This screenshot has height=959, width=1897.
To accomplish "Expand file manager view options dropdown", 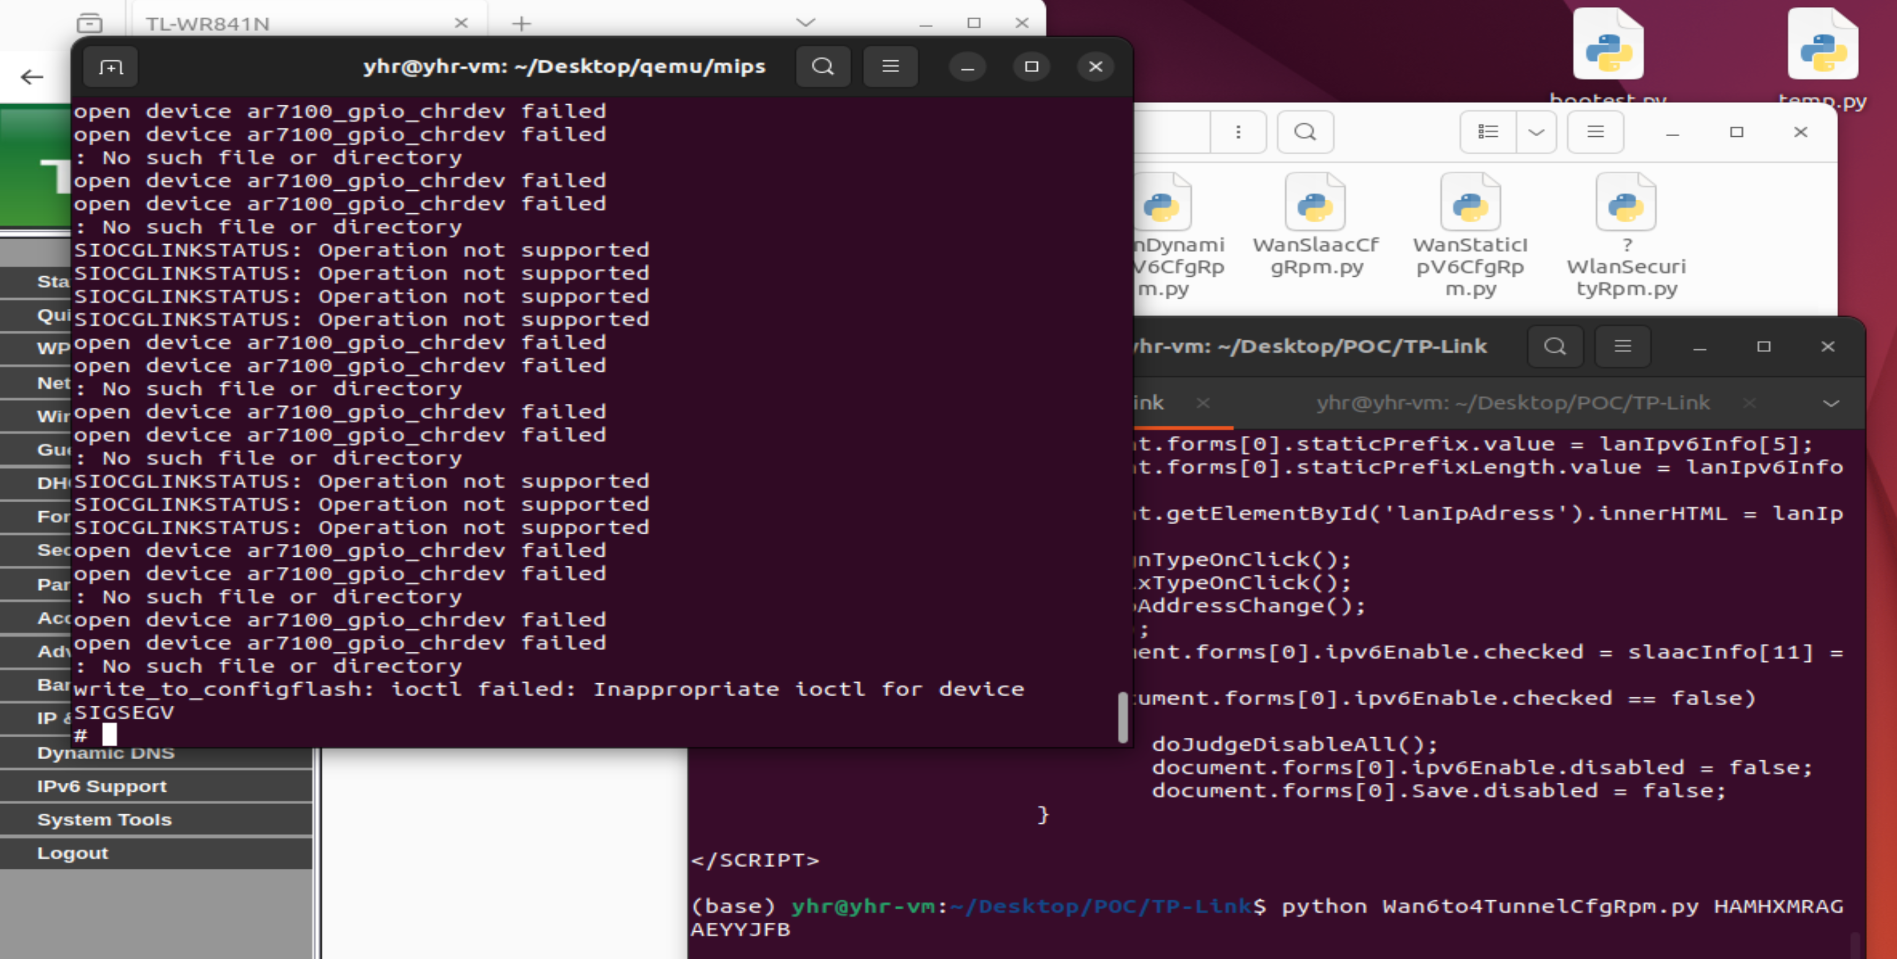I will pos(1536,132).
